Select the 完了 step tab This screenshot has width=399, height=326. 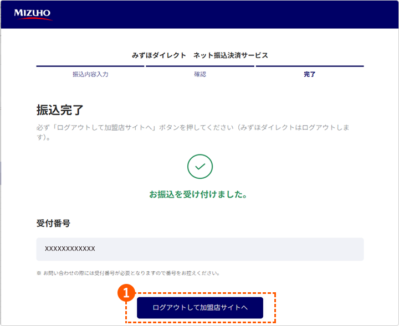click(310, 74)
